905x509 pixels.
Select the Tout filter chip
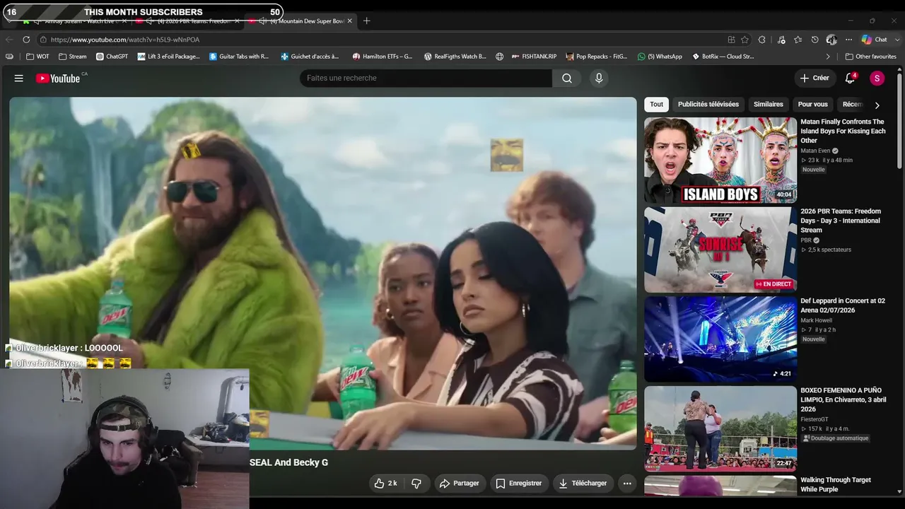[x=657, y=105]
